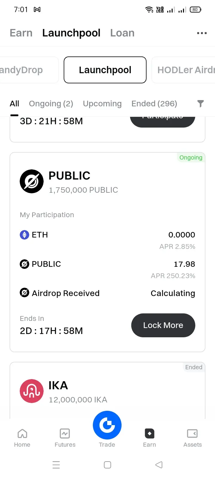Tap the Lock More button

coord(163,325)
